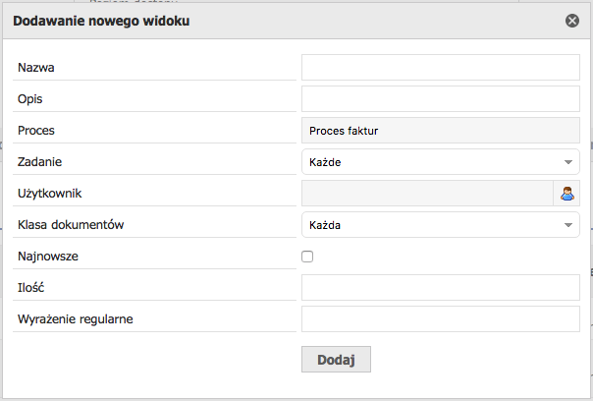The height and width of the screenshot is (401, 593).
Task: Click the Nazwa label
Action: (x=36, y=68)
